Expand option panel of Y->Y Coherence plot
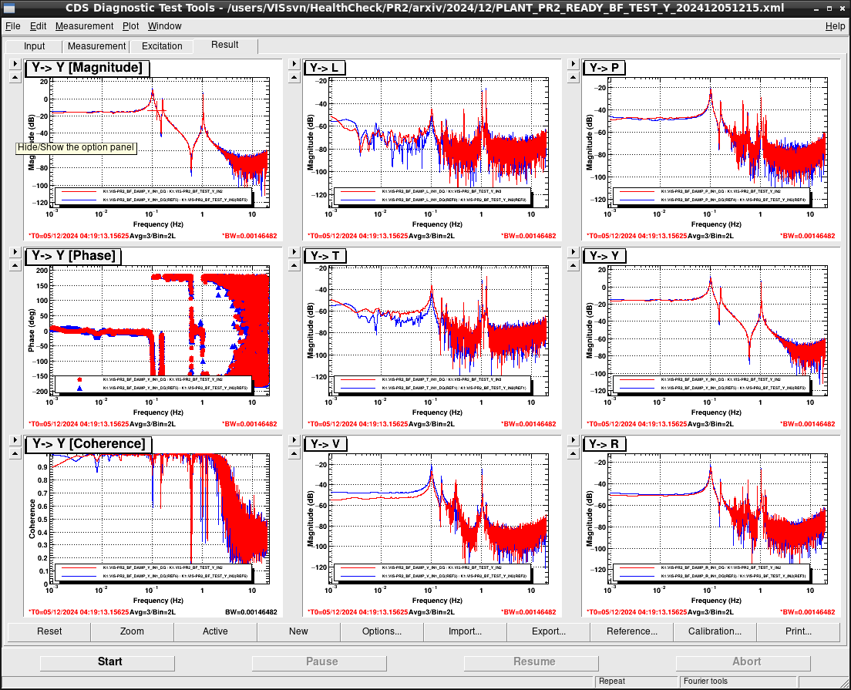The height and width of the screenshot is (690, 851). click(15, 439)
